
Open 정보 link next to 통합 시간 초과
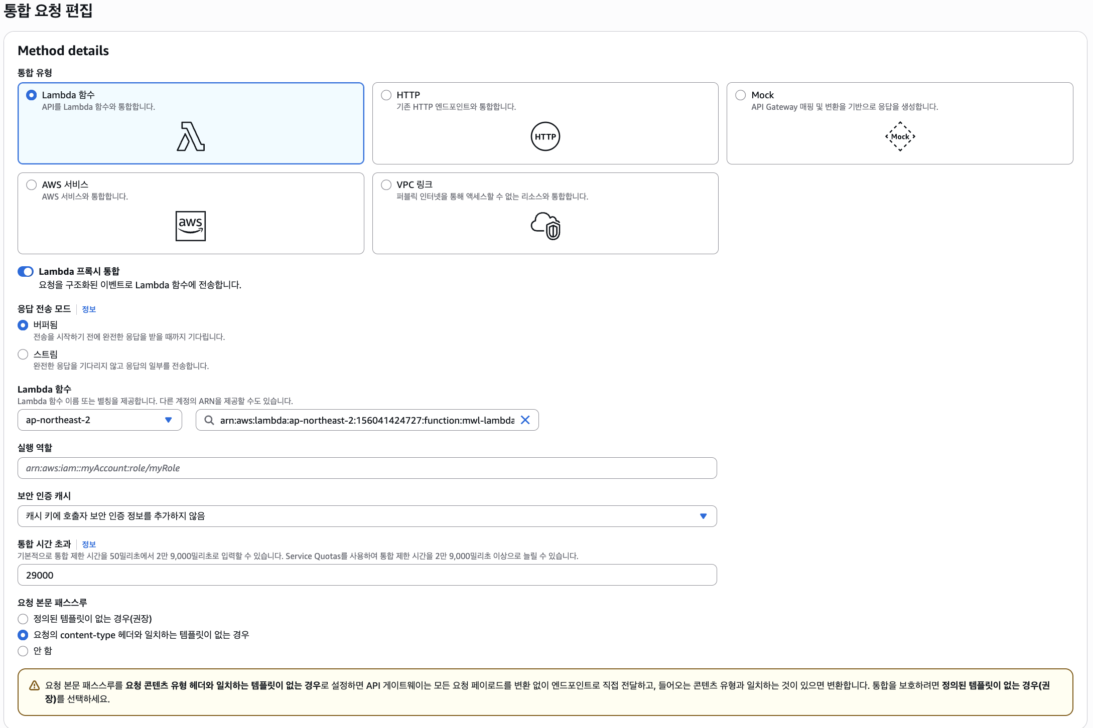89,544
